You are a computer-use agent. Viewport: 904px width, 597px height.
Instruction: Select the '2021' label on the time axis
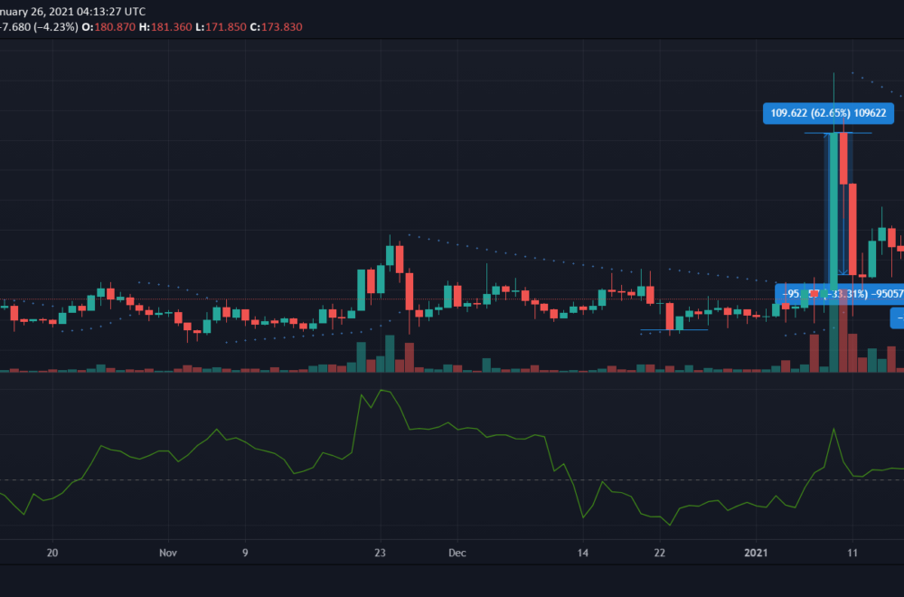[x=756, y=553]
